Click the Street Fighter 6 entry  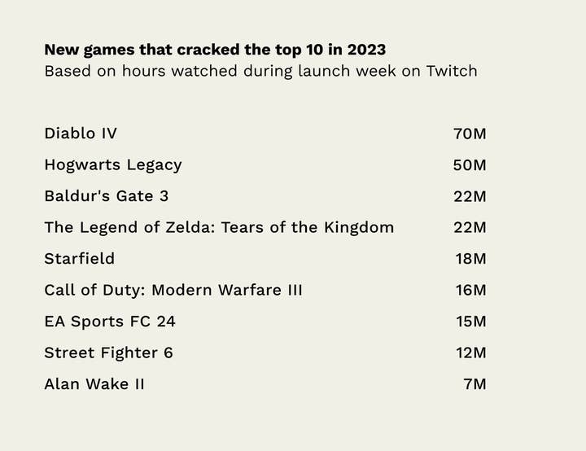click(109, 352)
